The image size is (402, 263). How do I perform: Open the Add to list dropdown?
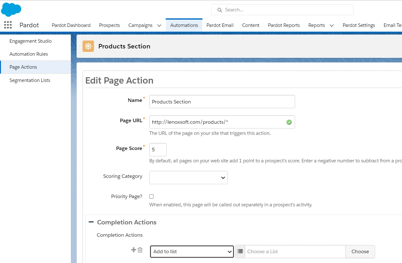(x=191, y=252)
